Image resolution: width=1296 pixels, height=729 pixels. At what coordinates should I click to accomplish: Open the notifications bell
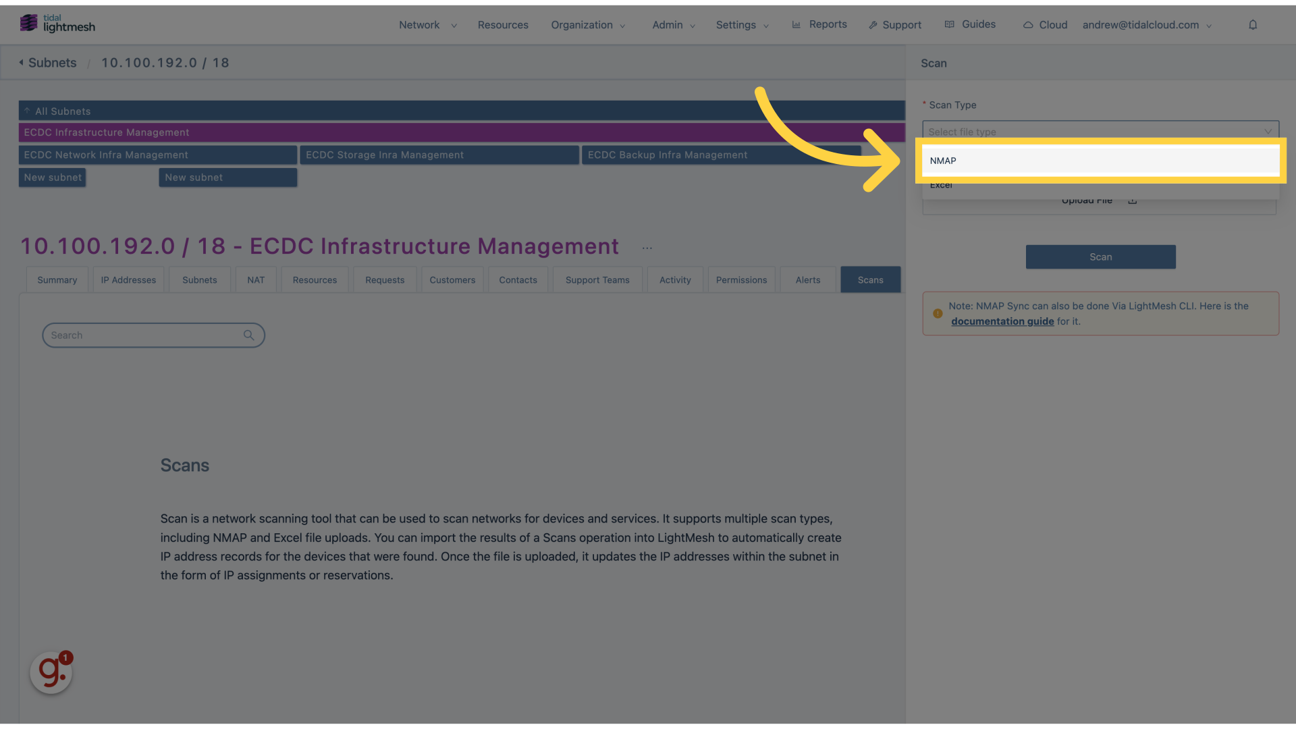point(1253,25)
